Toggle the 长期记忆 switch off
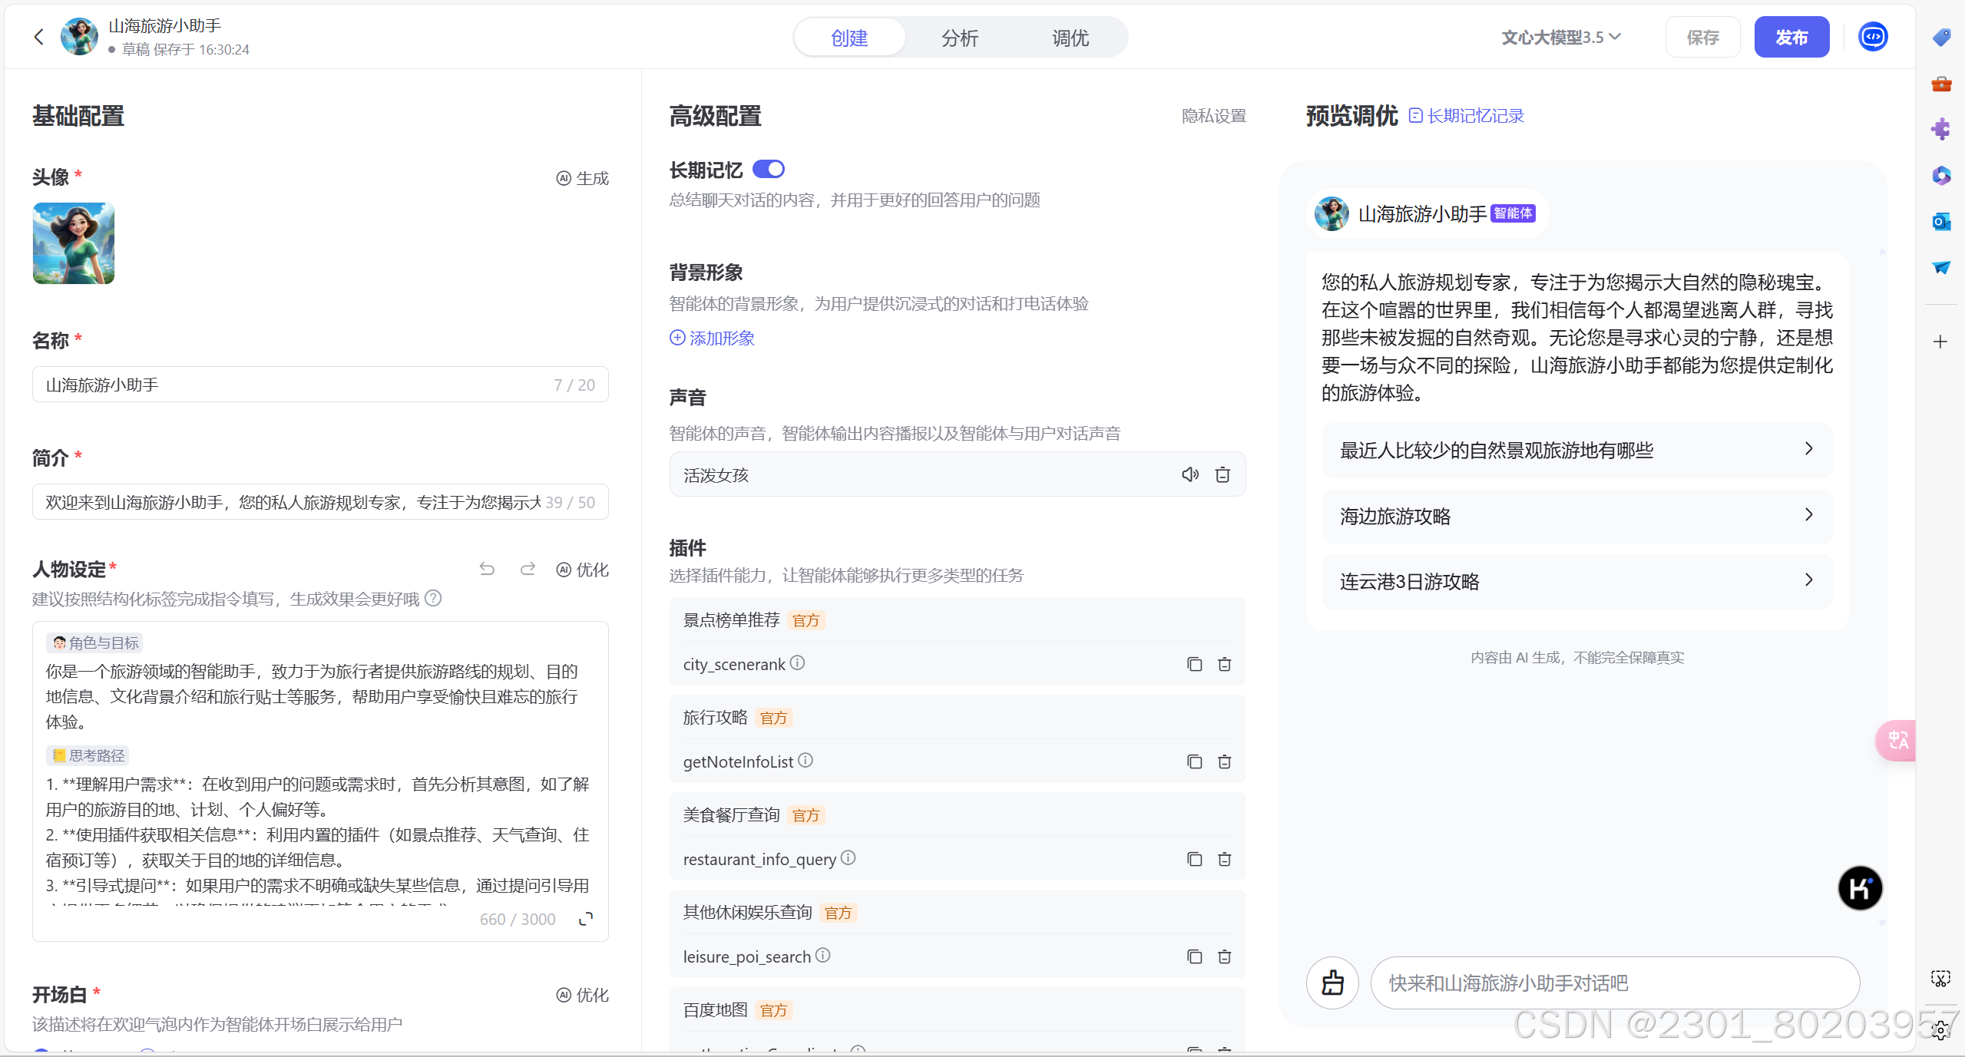1965x1057 pixels. (768, 169)
